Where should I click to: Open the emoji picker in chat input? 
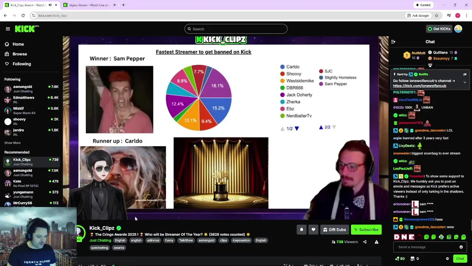(x=461, y=247)
